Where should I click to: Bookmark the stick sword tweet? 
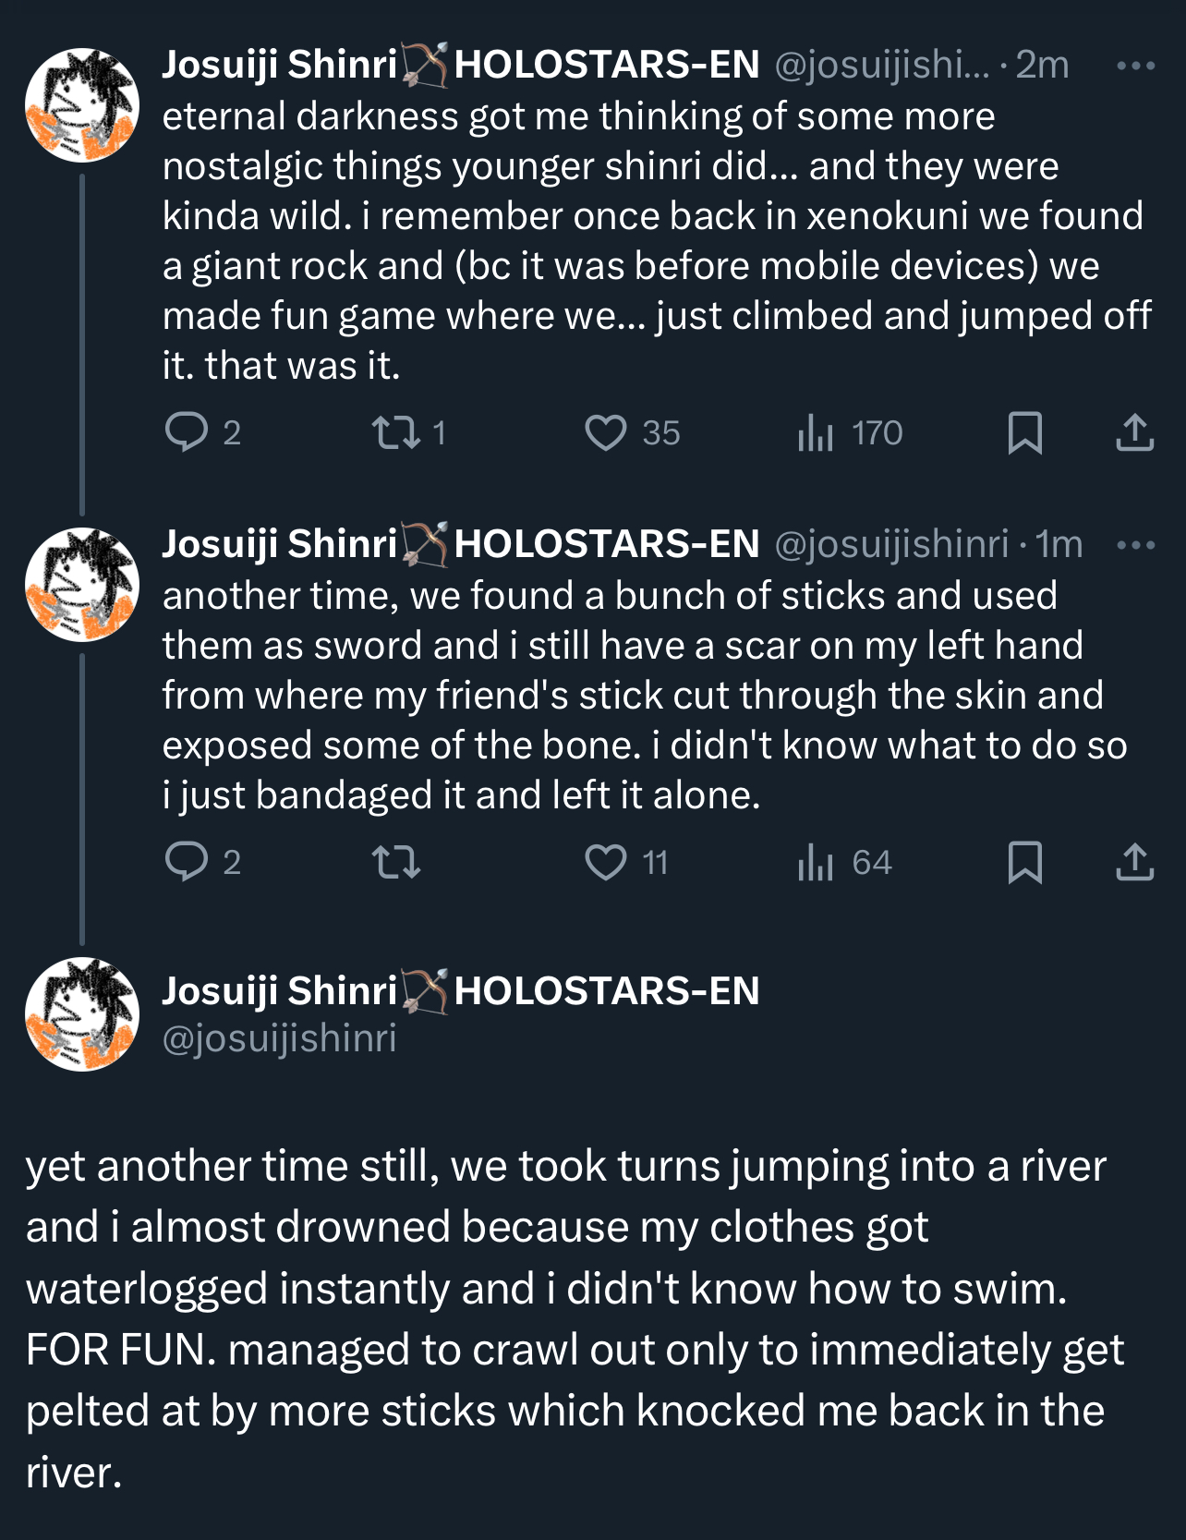(1024, 862)
